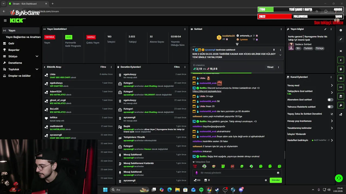The width and height of the screenshot is (346, 194).
Task: Send the chat message with Gönder
Action: coord(276,180)
